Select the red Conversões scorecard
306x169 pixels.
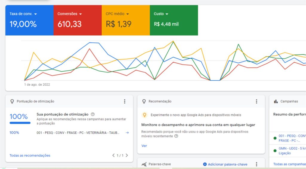(x=78, y=20)
